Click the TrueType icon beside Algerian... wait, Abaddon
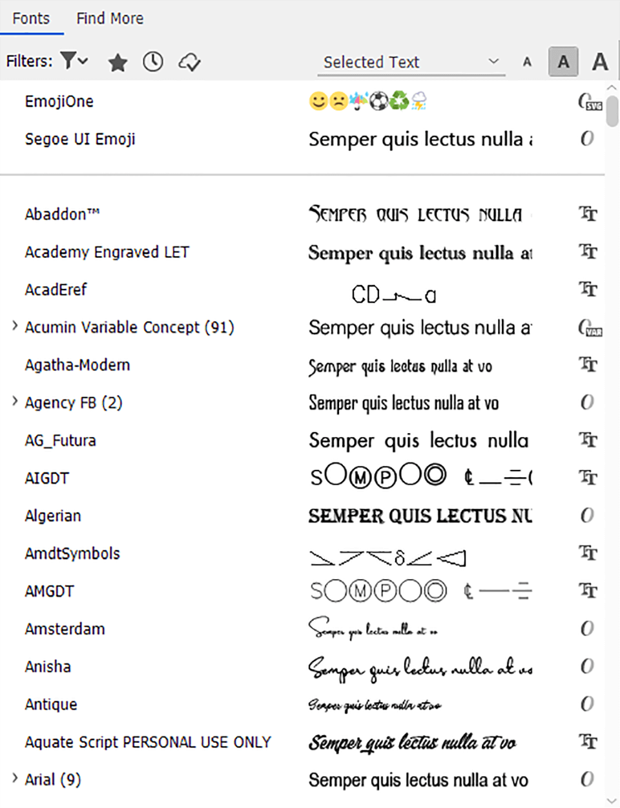Image resolution: width=620 pixels, height=808 pixels. pos(588,214)
